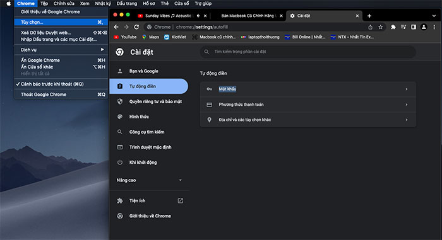This screenshot has width=442, height=240.
Task: Open Phương thức thanh toán row
Action: (308, 105)
